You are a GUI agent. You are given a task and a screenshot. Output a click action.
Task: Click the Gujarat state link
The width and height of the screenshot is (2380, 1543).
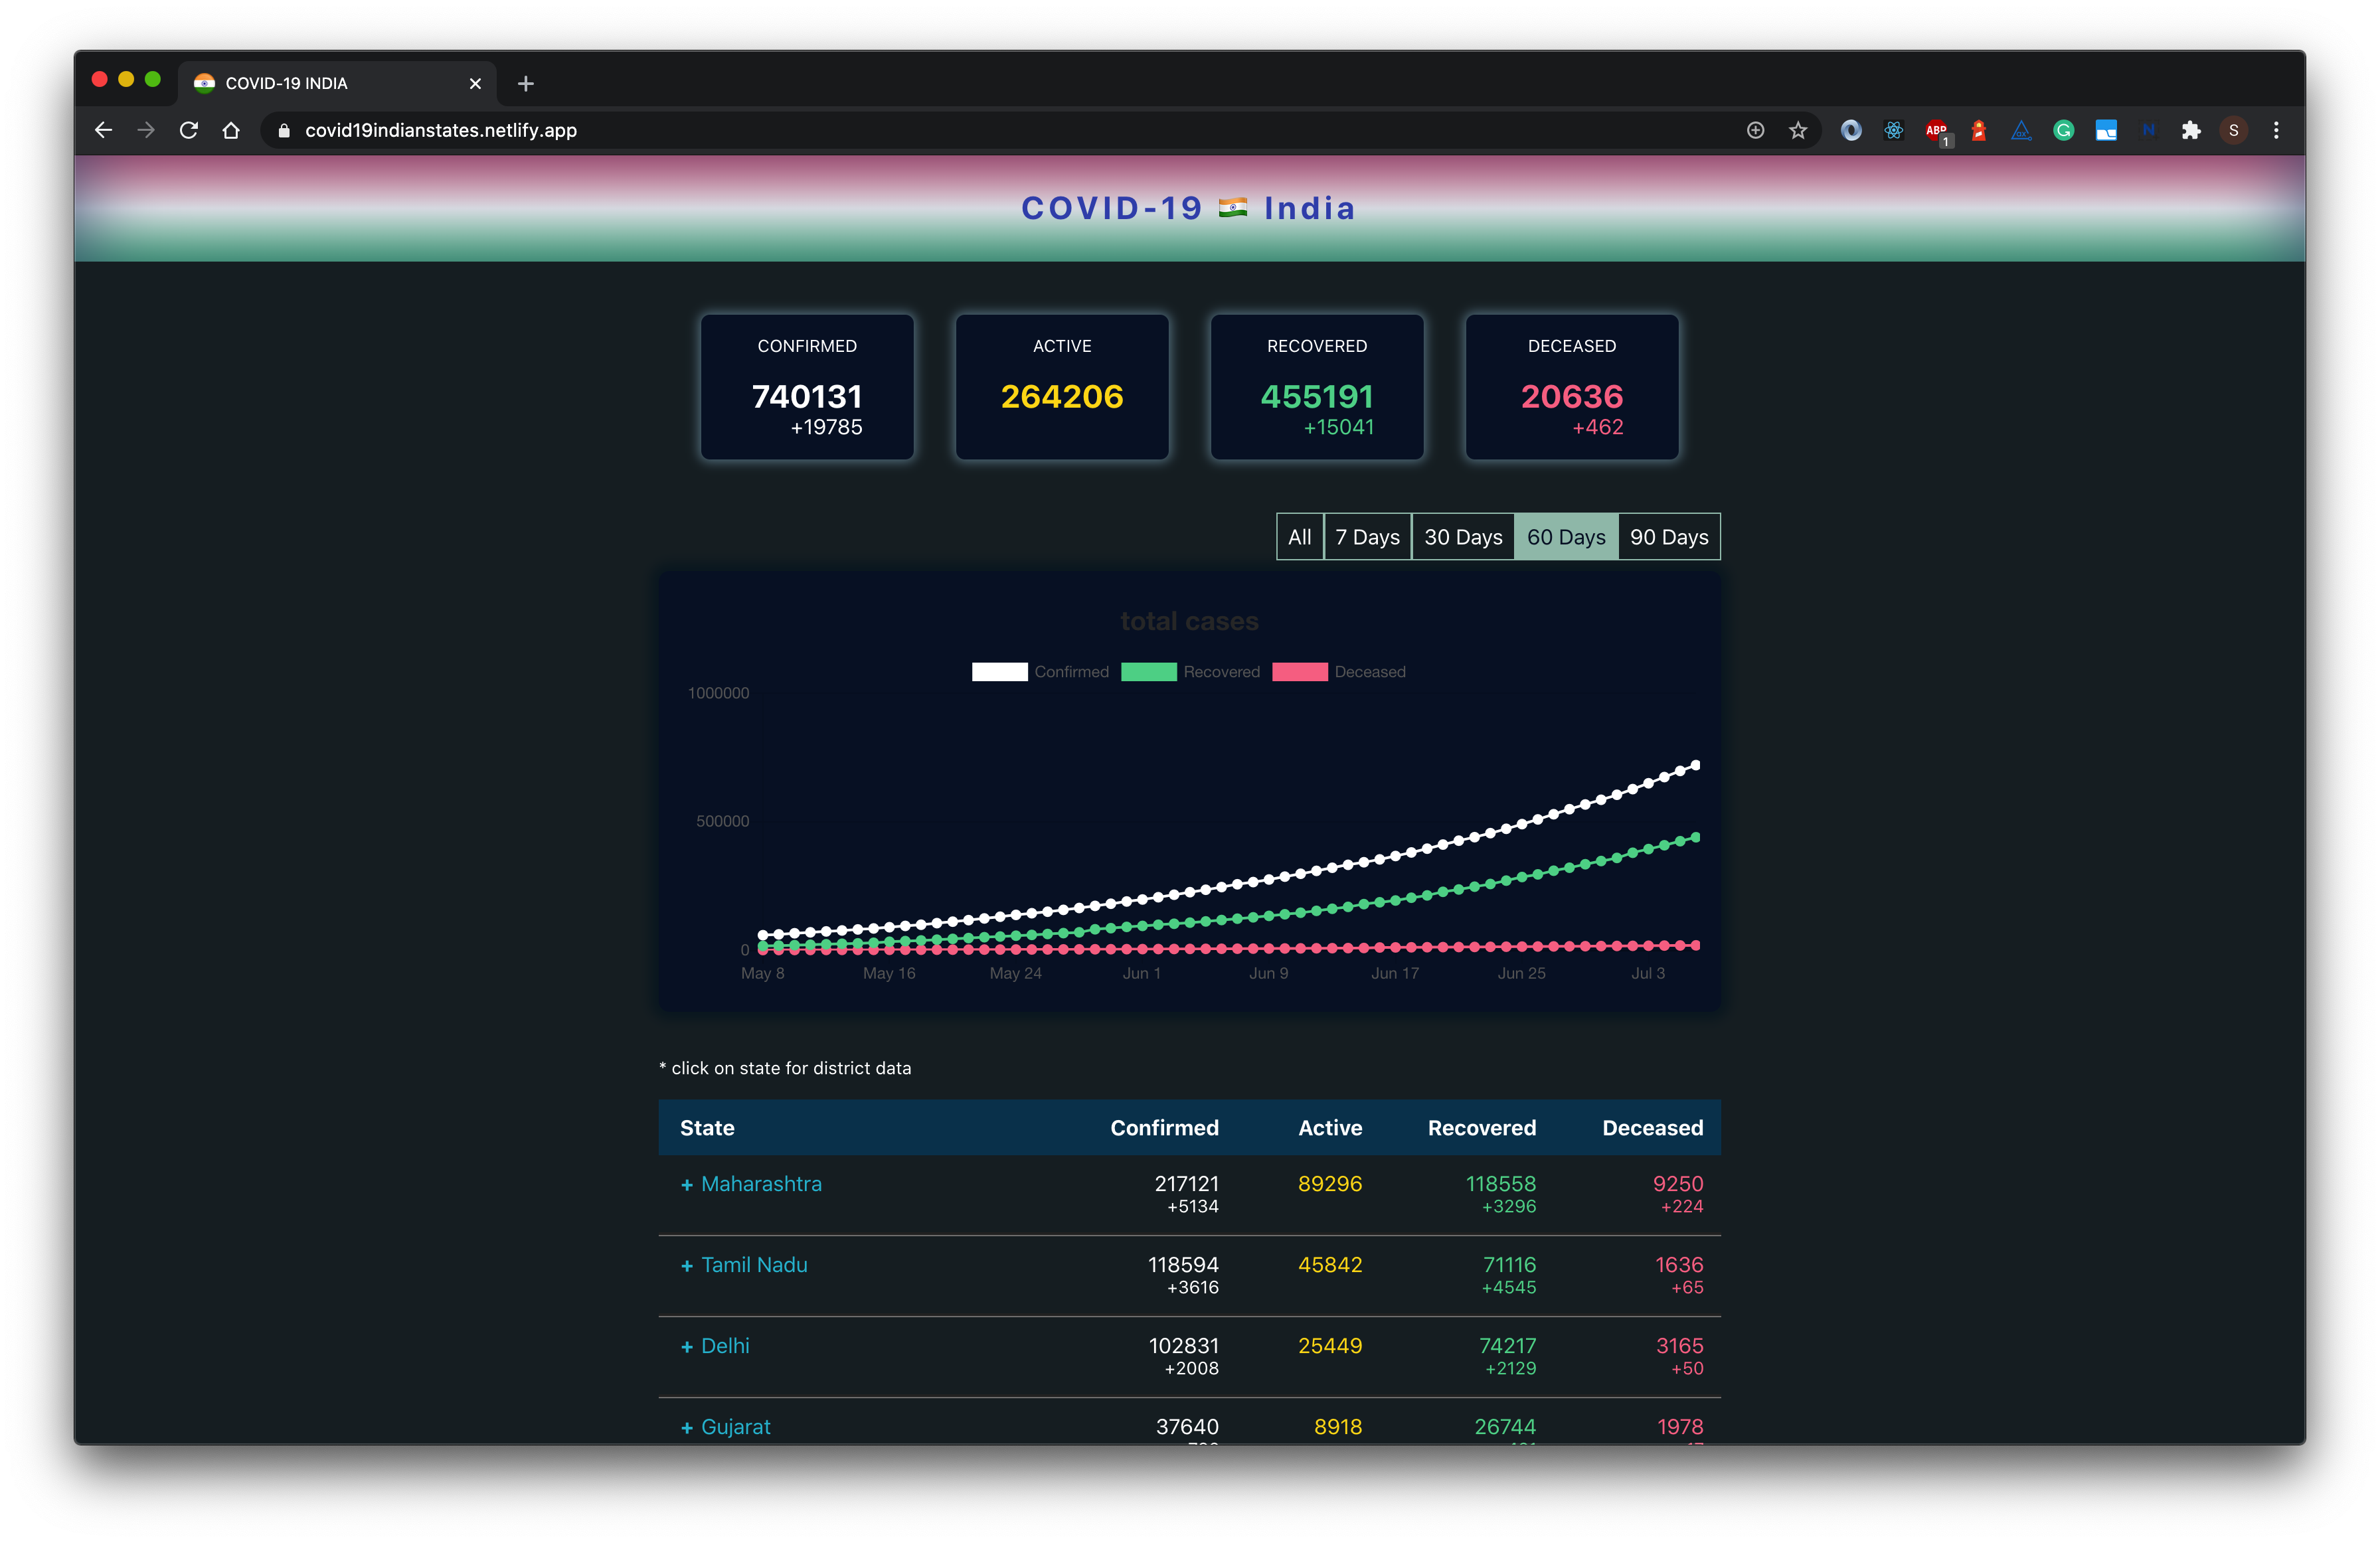point(735,1427)
